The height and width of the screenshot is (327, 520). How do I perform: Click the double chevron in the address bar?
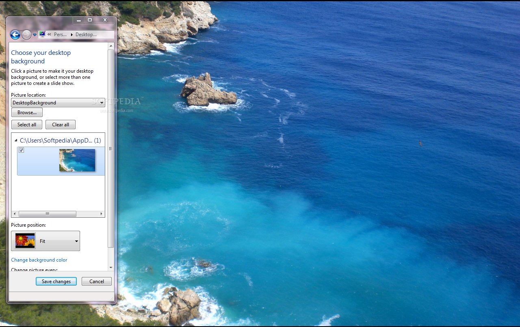49,35
